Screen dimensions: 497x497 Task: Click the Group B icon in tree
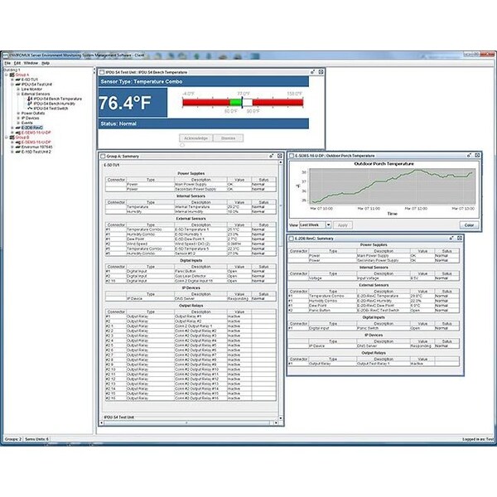pyautogui.click(x=11, y=136)
